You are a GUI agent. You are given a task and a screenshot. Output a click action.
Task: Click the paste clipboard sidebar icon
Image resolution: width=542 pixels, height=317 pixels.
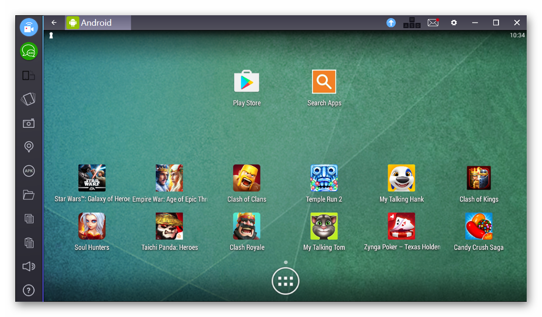coord(29,243)
